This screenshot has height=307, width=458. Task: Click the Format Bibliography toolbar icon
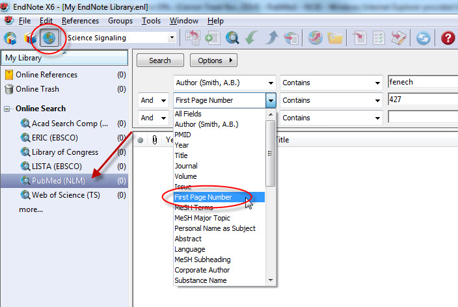[x=379, y=38]
